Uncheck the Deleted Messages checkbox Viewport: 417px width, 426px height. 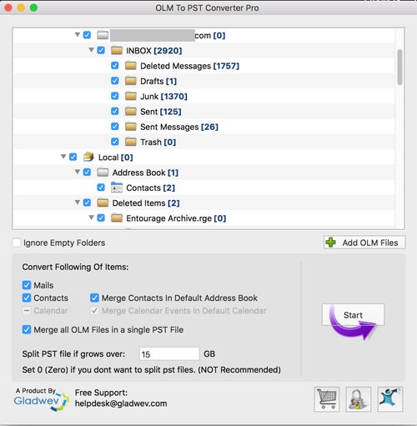coord(115,66)
